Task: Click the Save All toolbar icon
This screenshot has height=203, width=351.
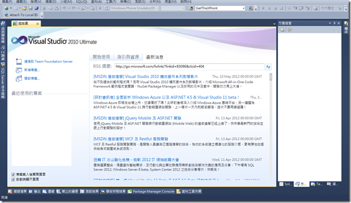Action: click(36, 8)
